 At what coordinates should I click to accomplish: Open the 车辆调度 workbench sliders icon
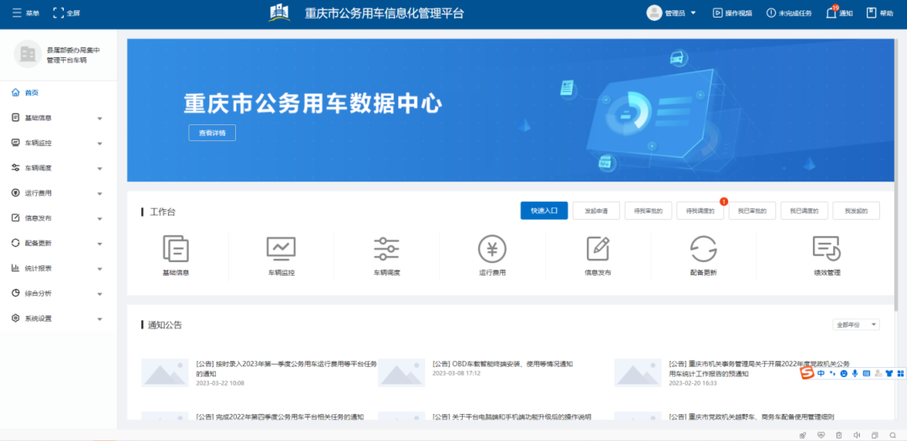point(386,249)
